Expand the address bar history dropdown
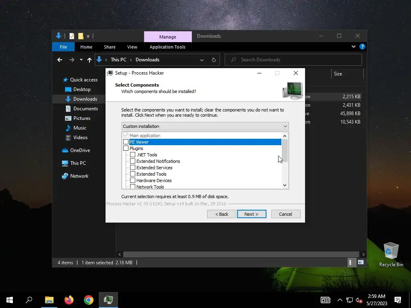This screenshot has height=308, width=411. point(202,60)
